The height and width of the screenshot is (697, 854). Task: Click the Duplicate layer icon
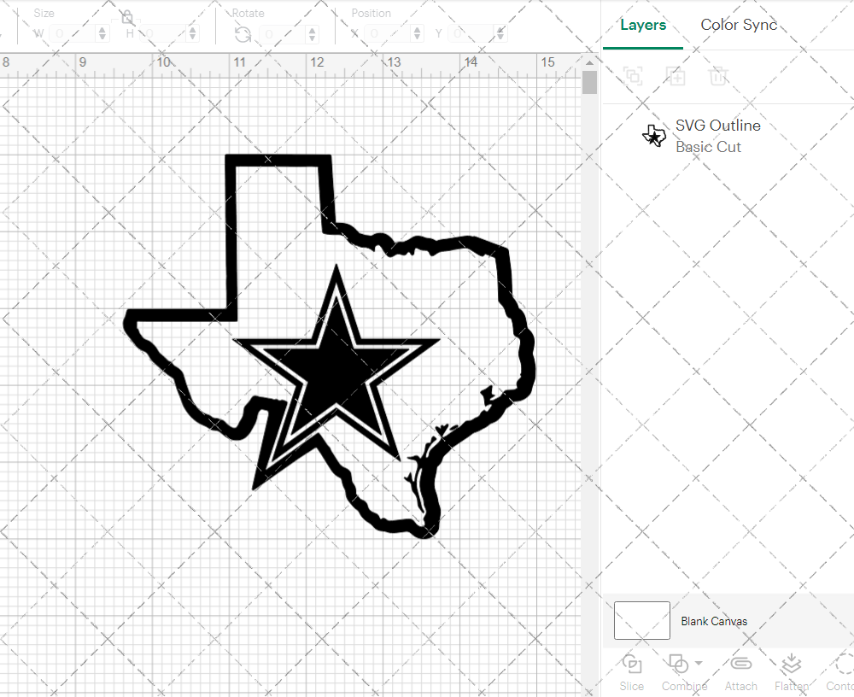click(x=676, y=76)
